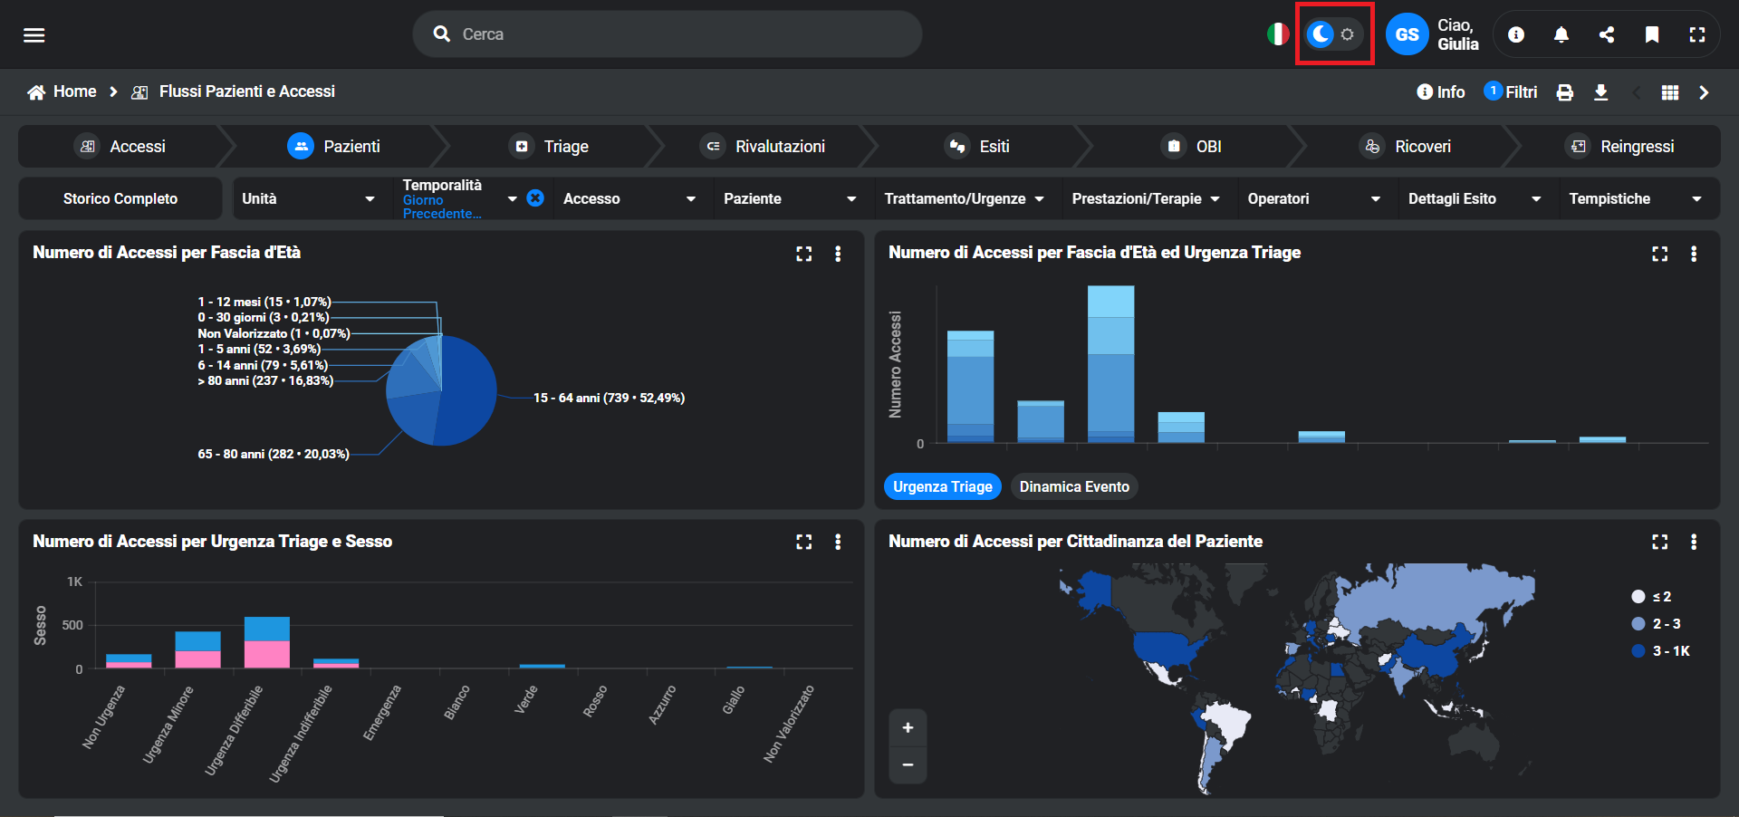Viewport: 1739px width, 817px height.
Task: Switch chart to Dinamica Evento
Action: (x=1073, y=486)
